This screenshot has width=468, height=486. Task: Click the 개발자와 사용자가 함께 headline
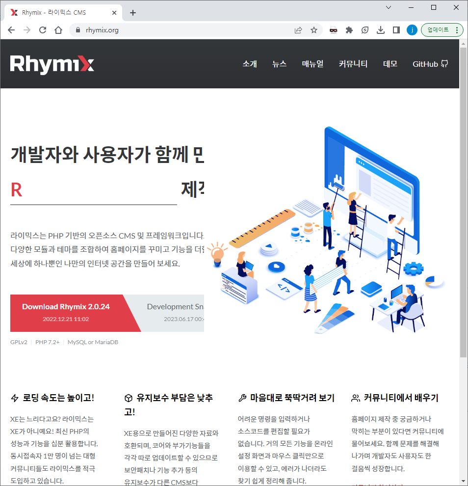pyautogui.click(x=107, y=154)
